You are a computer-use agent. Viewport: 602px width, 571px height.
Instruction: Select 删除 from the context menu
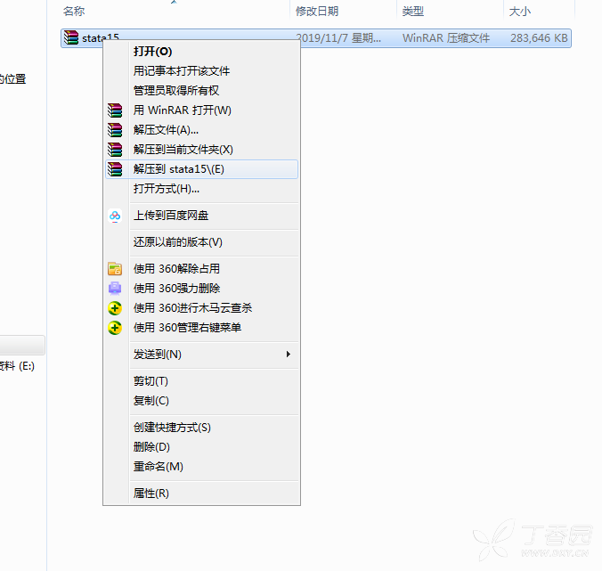[151, 447]
